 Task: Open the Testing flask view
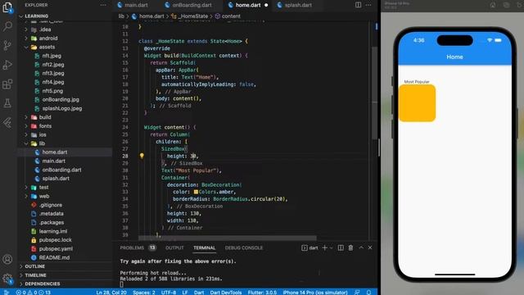7,103
